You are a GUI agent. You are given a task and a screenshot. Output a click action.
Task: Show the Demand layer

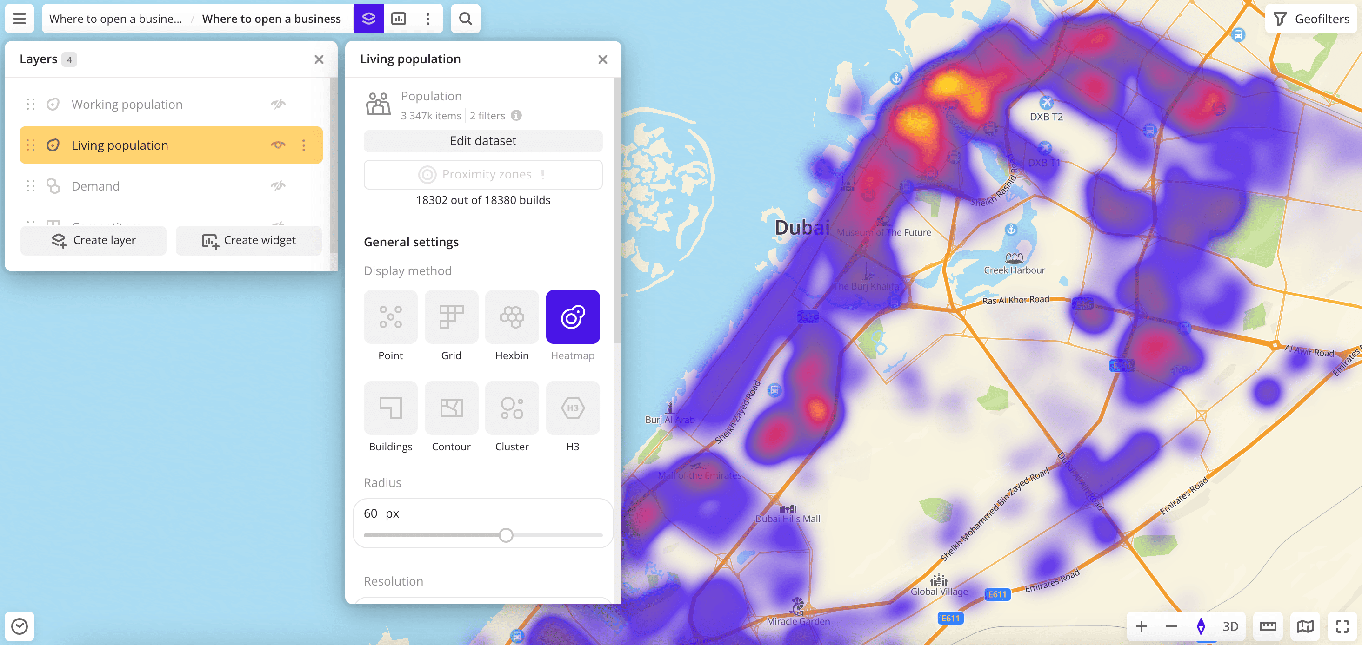click(x=279, y=185)
